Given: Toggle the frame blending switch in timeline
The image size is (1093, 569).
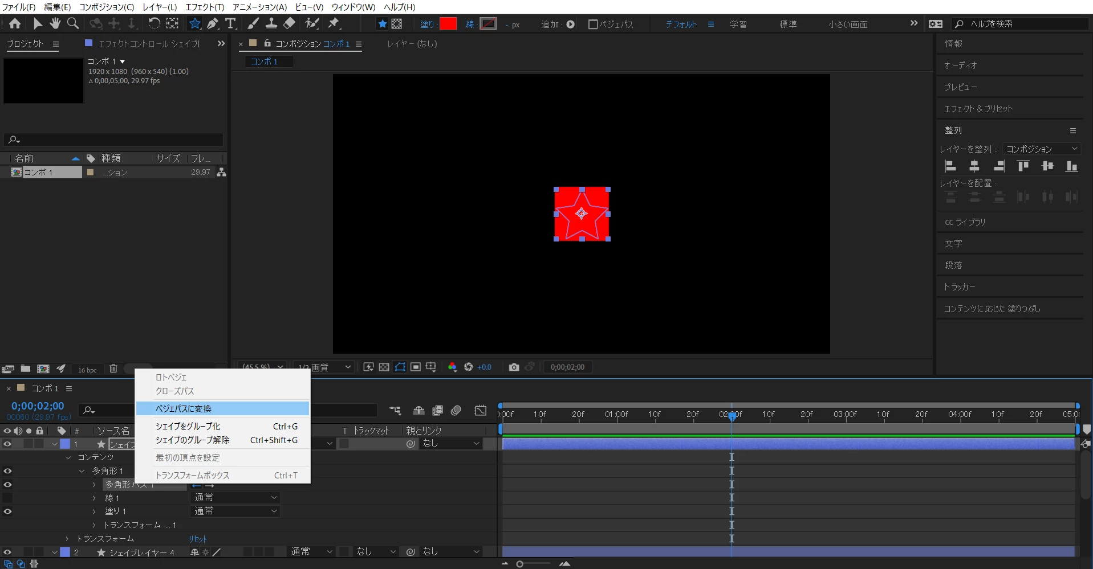Looking at the screenshot, I should pyautogui.click(x=437, y=410).
